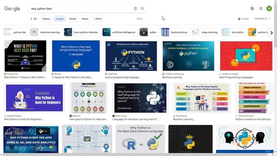Expand the SafeSearch dropdown
The image size is (277, 156).
point(262,19)
